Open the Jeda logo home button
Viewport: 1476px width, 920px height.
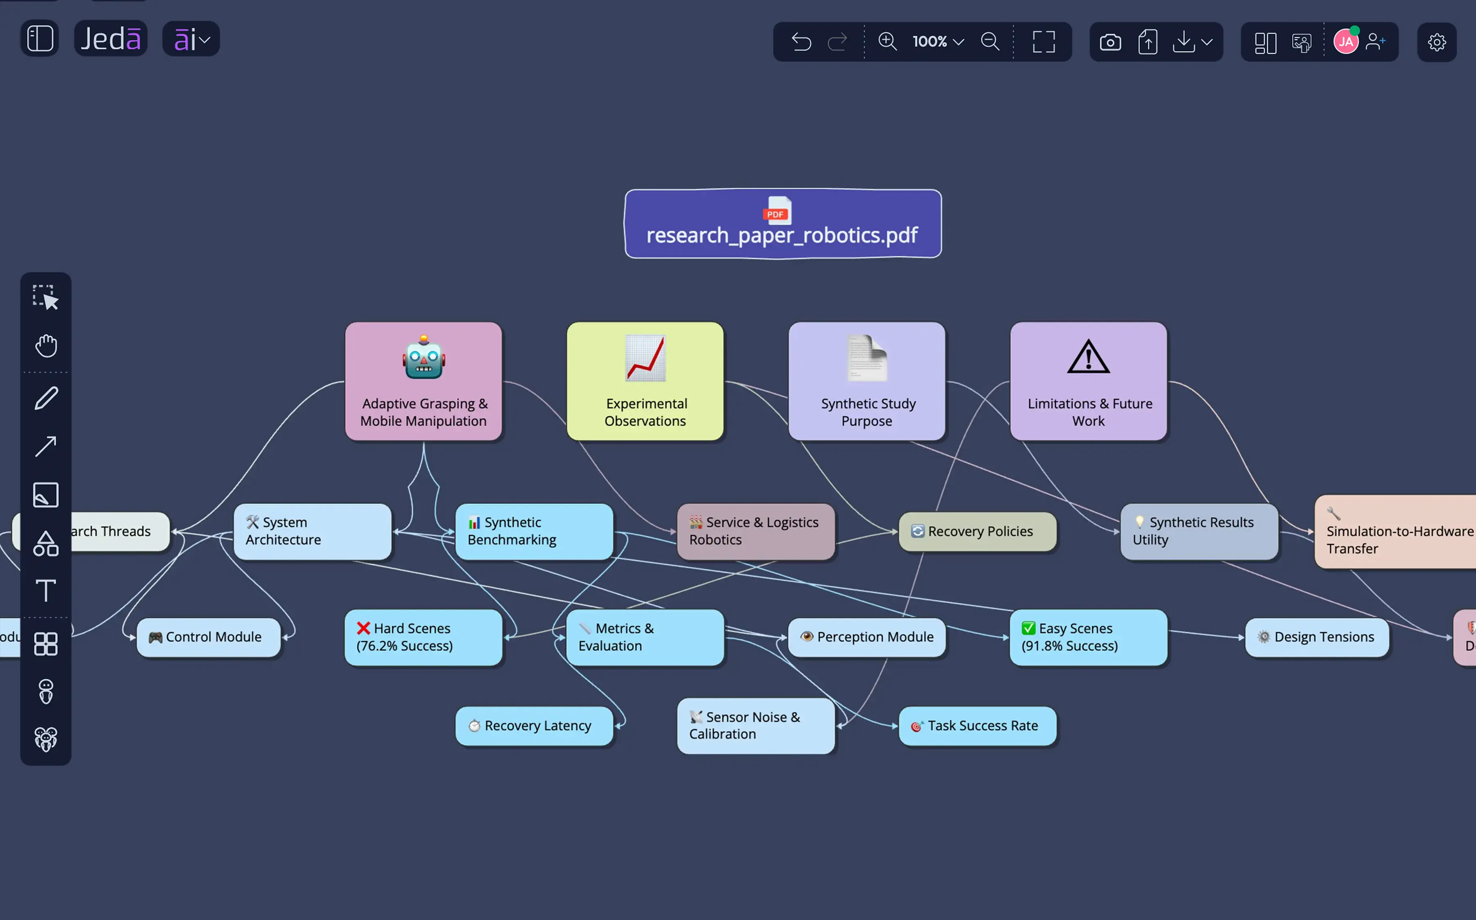coord(111,39)
